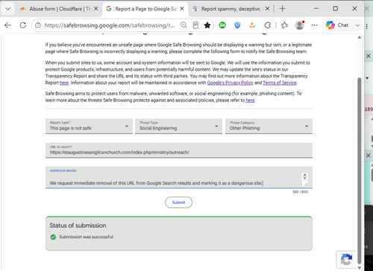Open the Terms of Service link
The image size is (373, 271).
[280, 83]
